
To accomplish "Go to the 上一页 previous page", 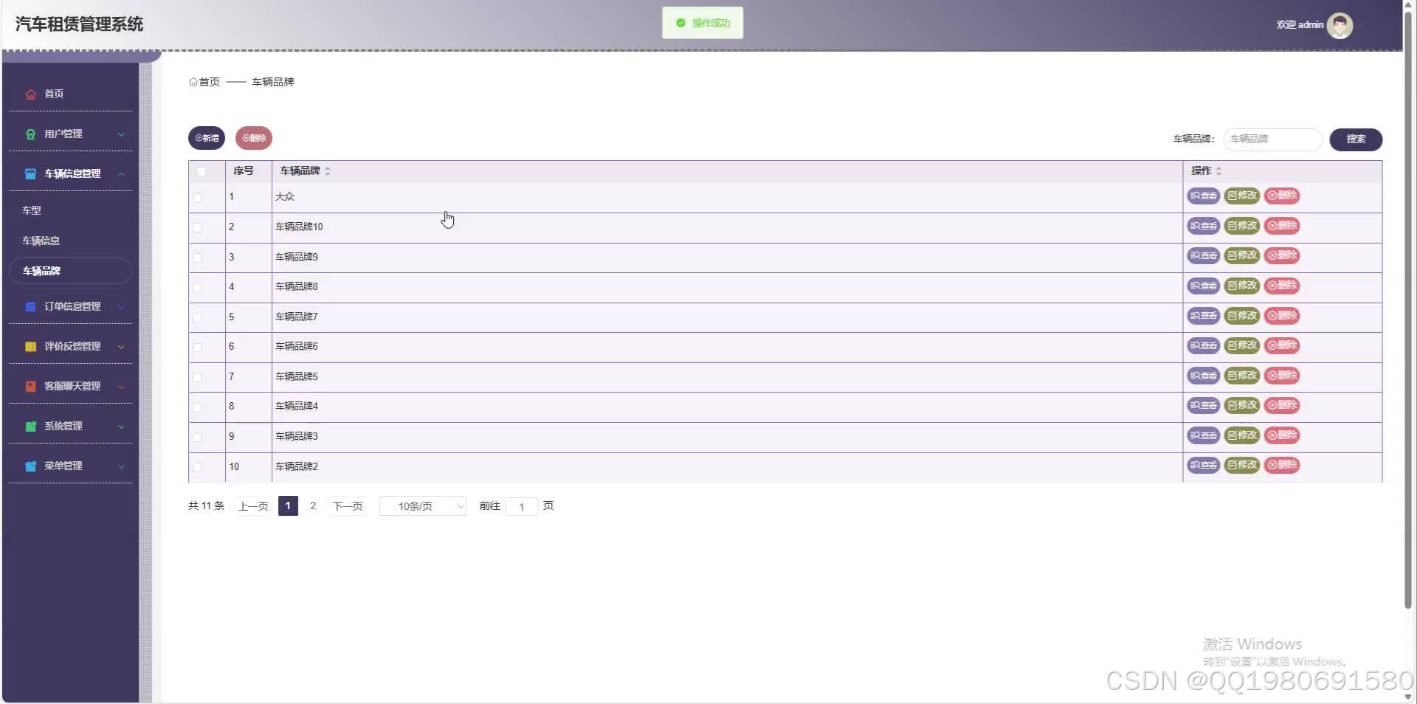I will click(x=253, y=506).
